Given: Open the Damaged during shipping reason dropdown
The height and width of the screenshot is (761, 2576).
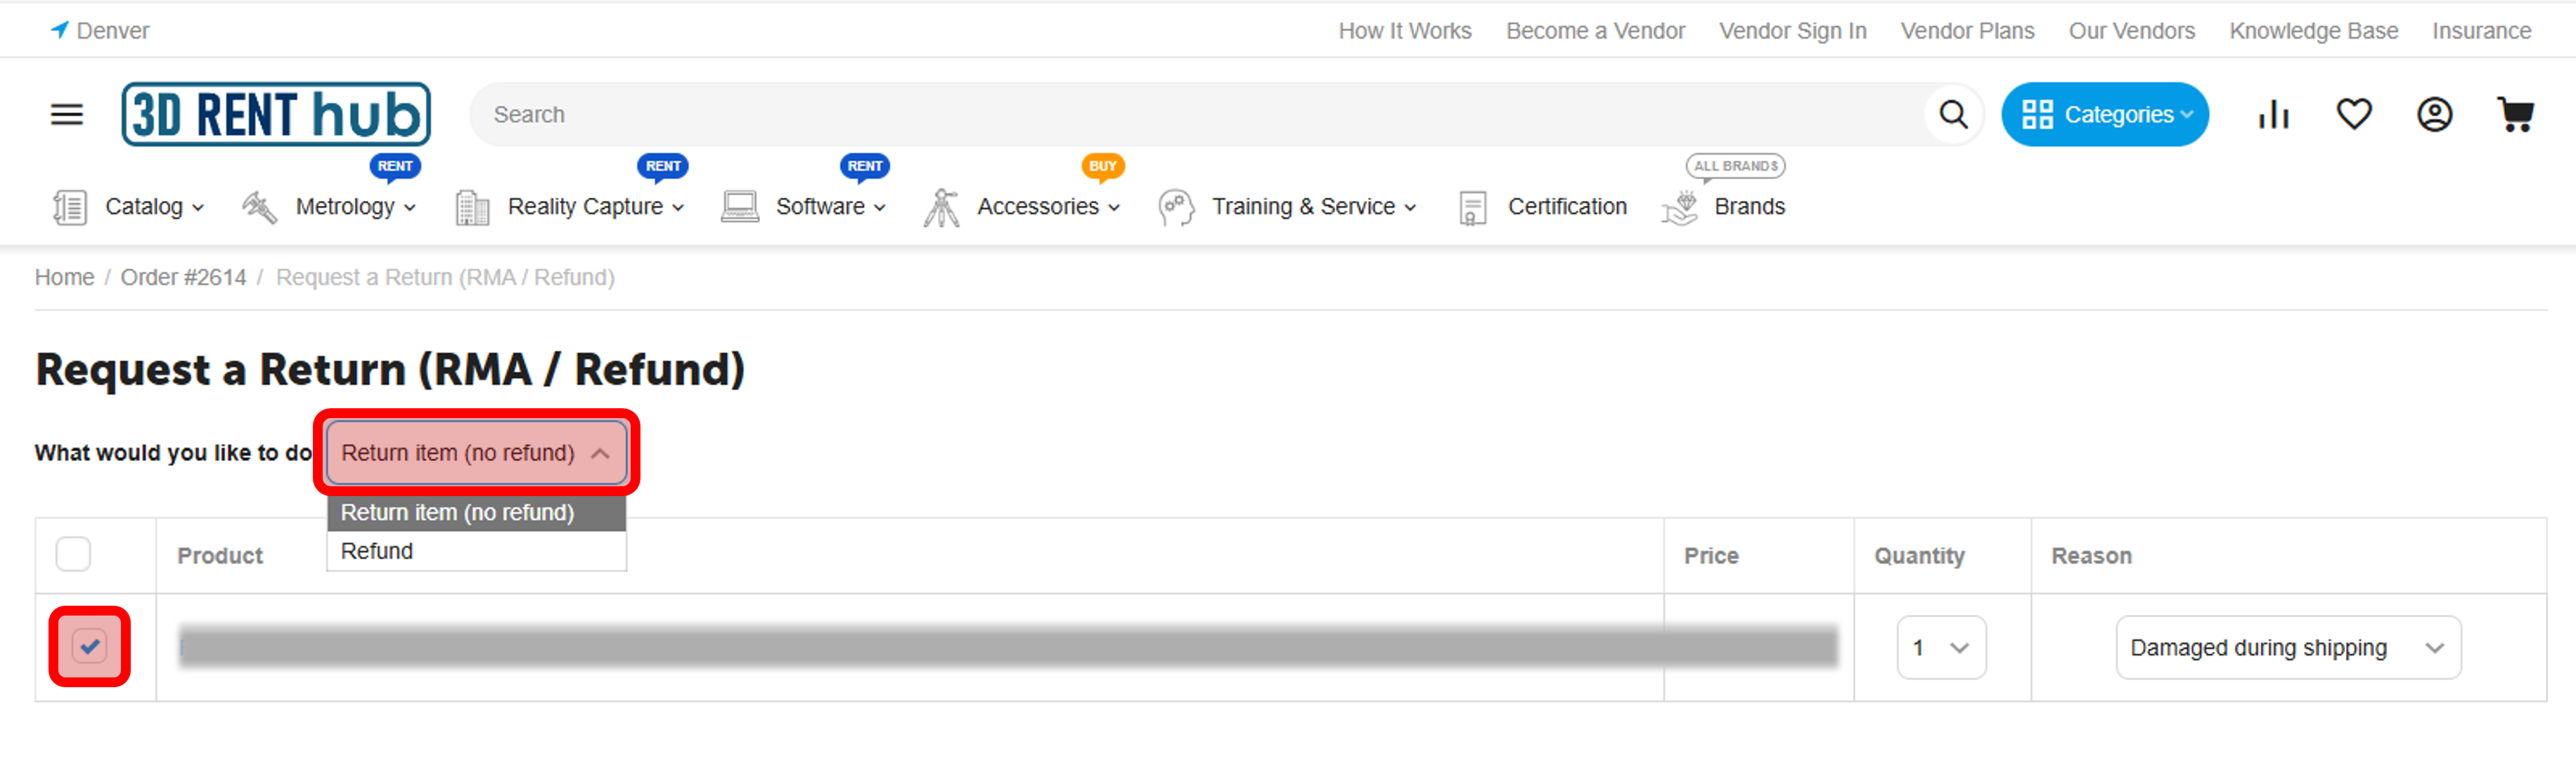Looking at the screenshot, I should coord(2287,648).
